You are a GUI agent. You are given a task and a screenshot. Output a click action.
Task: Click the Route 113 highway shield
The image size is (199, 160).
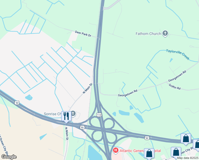point(99,115)
